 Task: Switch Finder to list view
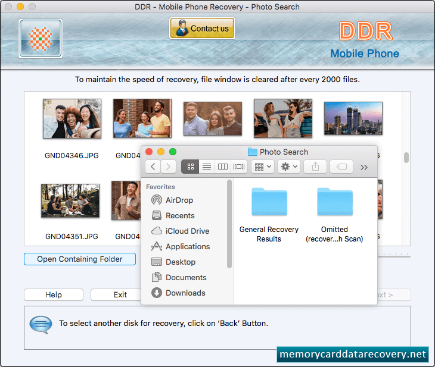[207, 167]
